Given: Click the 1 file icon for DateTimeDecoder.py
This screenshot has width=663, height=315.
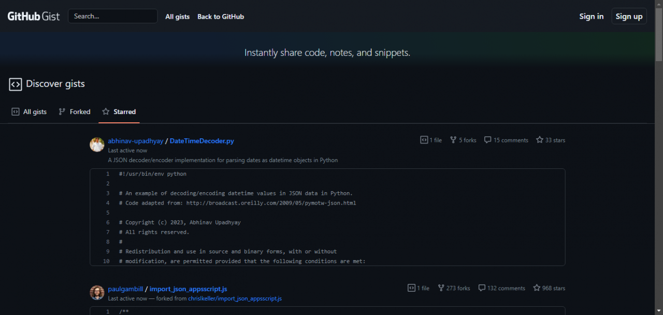Looking at the screenshot, I should point(424,140).
